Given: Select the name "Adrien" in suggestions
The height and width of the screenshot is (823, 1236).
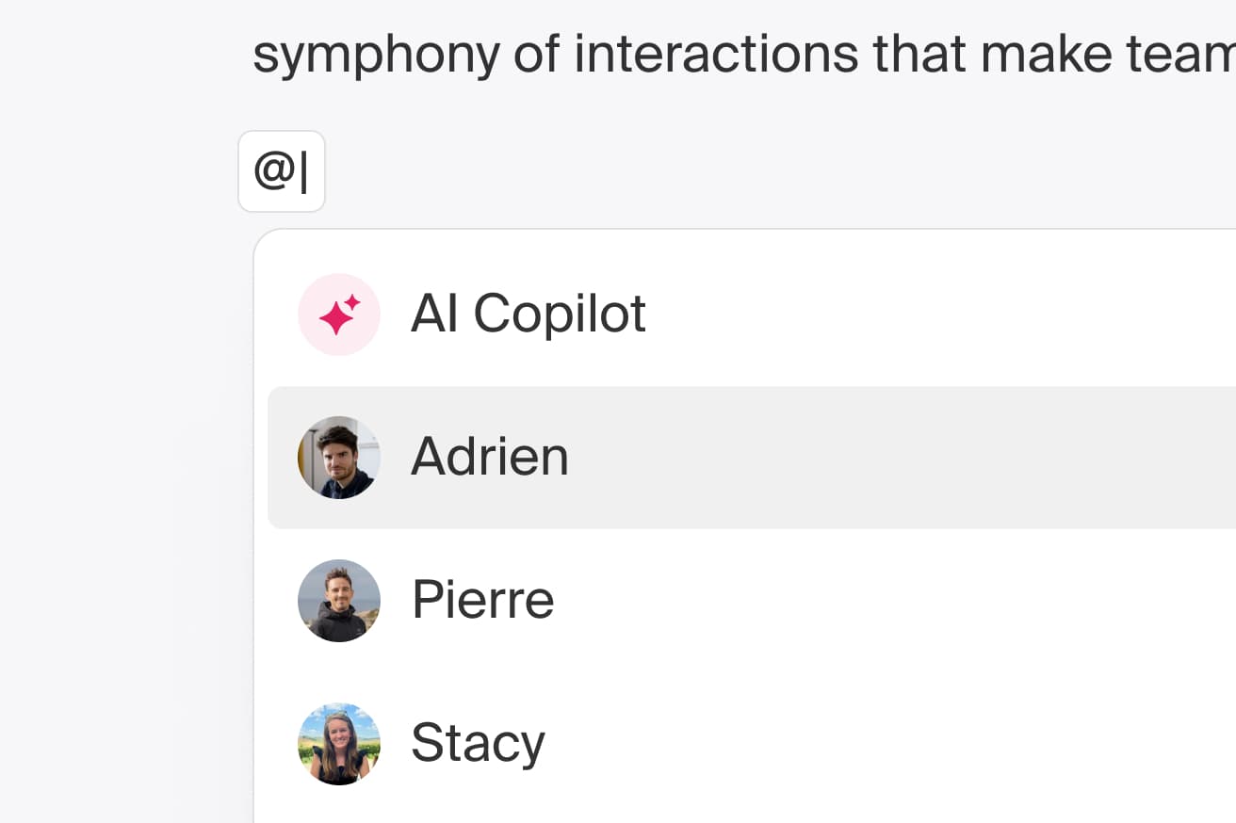Looking at the screenshot, I should 490,458.
